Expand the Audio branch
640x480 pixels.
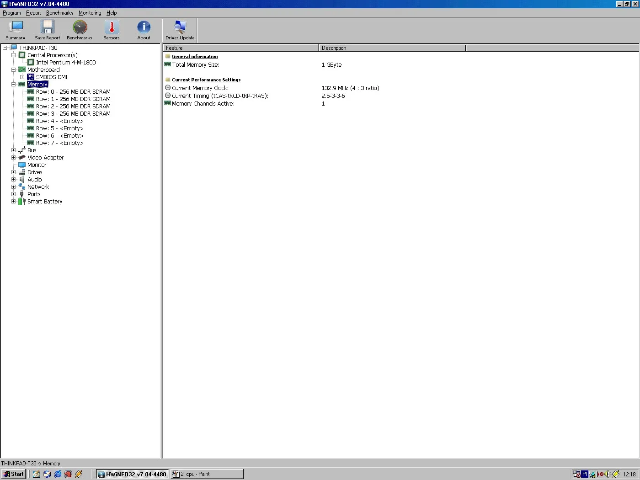click(x=13, y=180)
